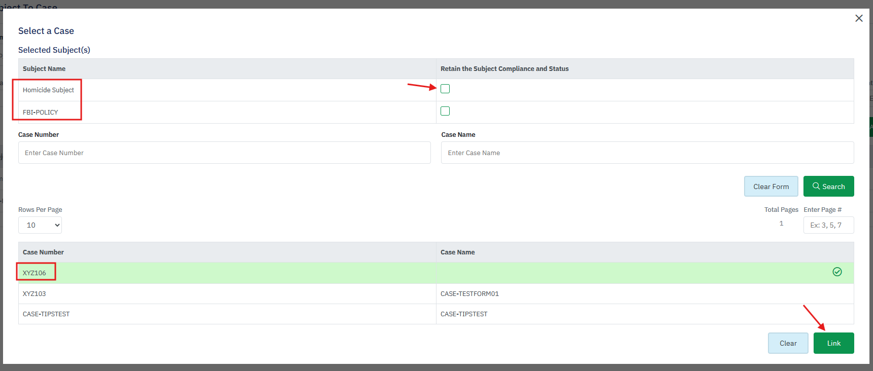The image size is (873, 371).
Task: Click the FBI-POLICY subject row
Action: click(41, 113)
